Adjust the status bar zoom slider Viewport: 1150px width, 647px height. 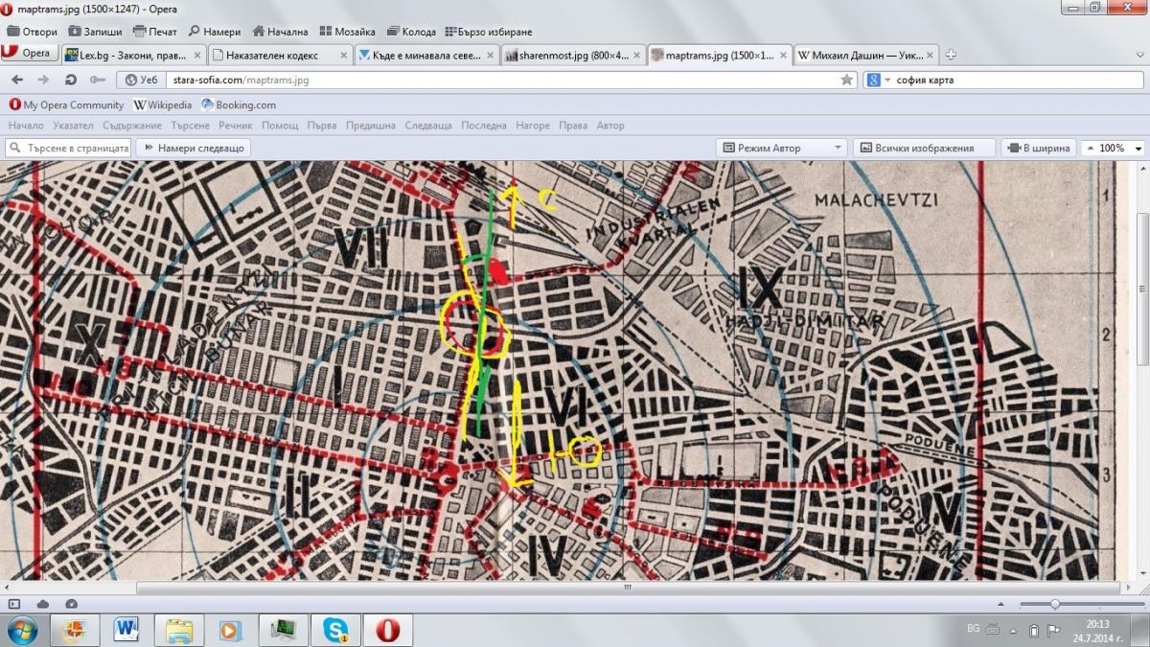point(1054,604)
